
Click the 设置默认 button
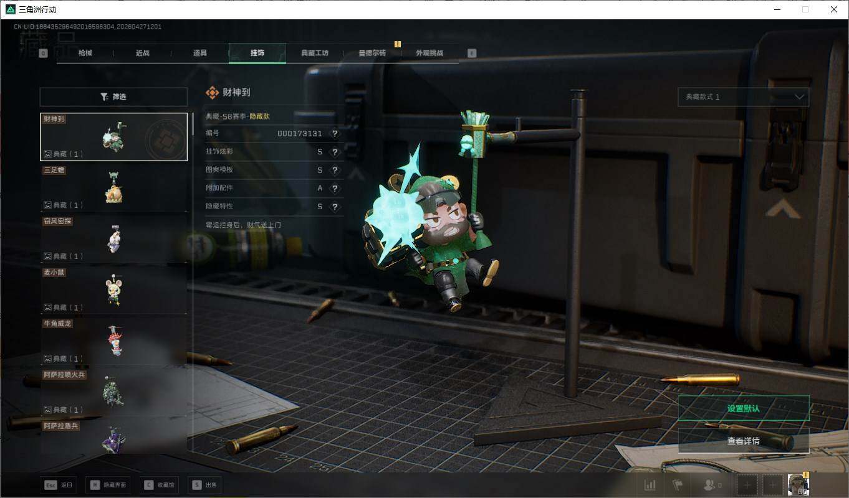coord(743,408)
